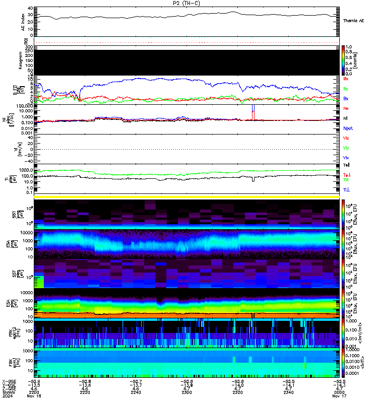
Task: Click the X-GSE row label
Action: (x=9, y=381)
